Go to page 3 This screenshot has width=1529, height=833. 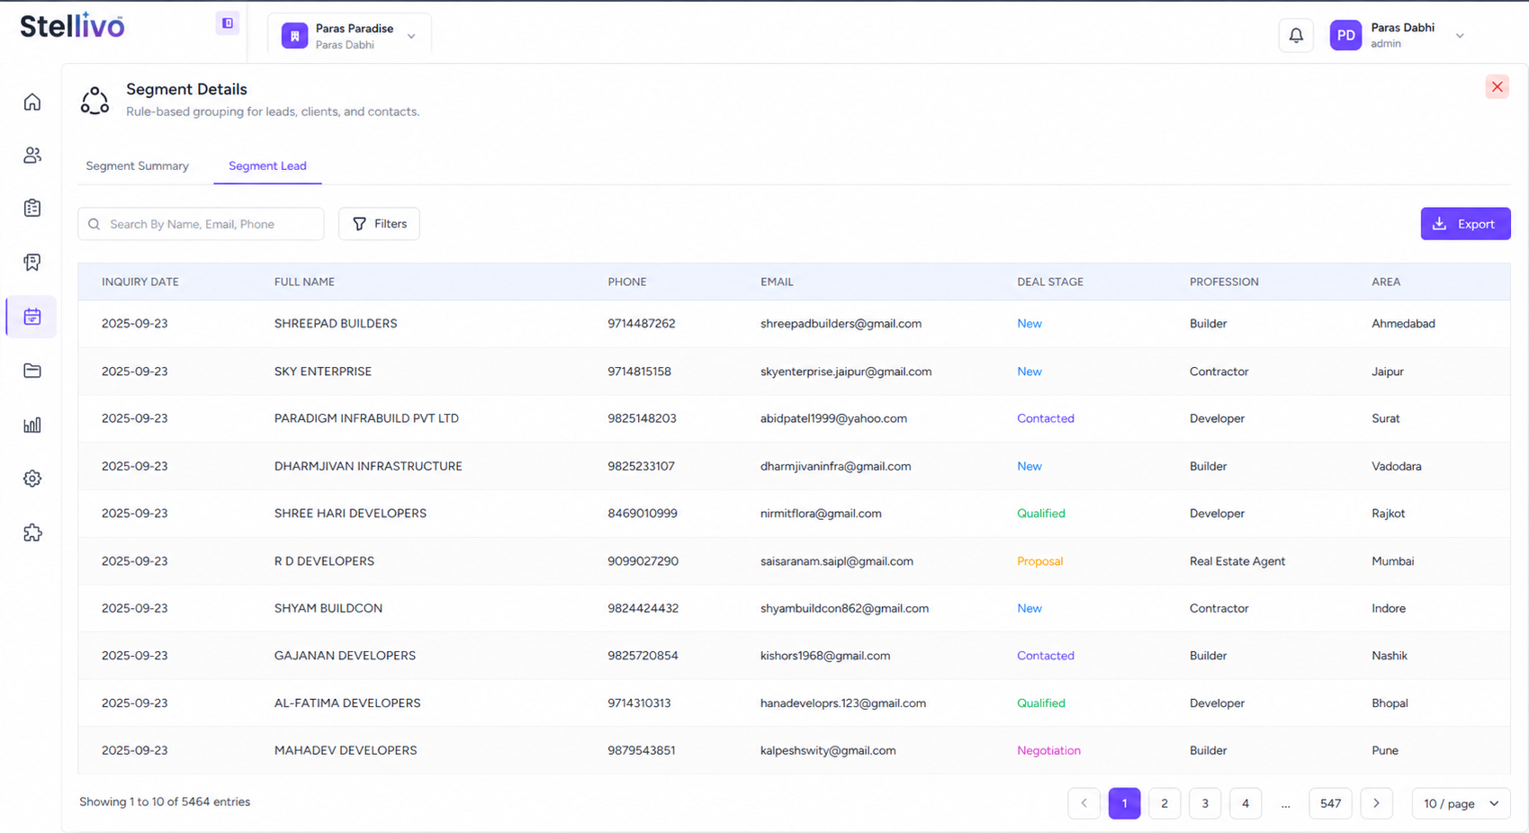1205,803
